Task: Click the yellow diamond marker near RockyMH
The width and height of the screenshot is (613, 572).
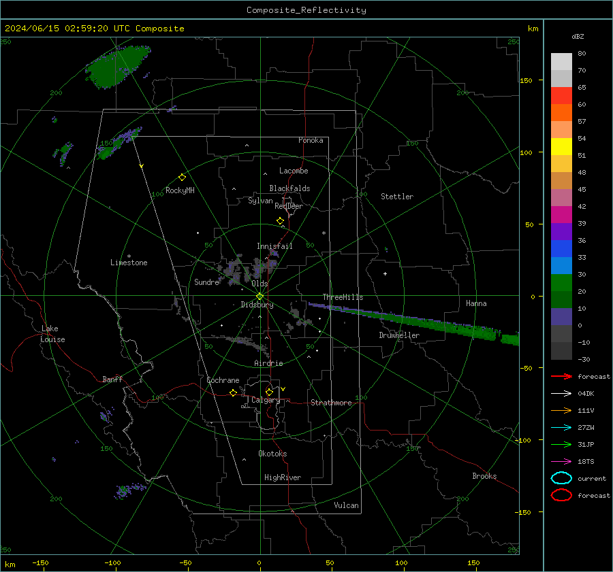Action: [x=182, y=178]
